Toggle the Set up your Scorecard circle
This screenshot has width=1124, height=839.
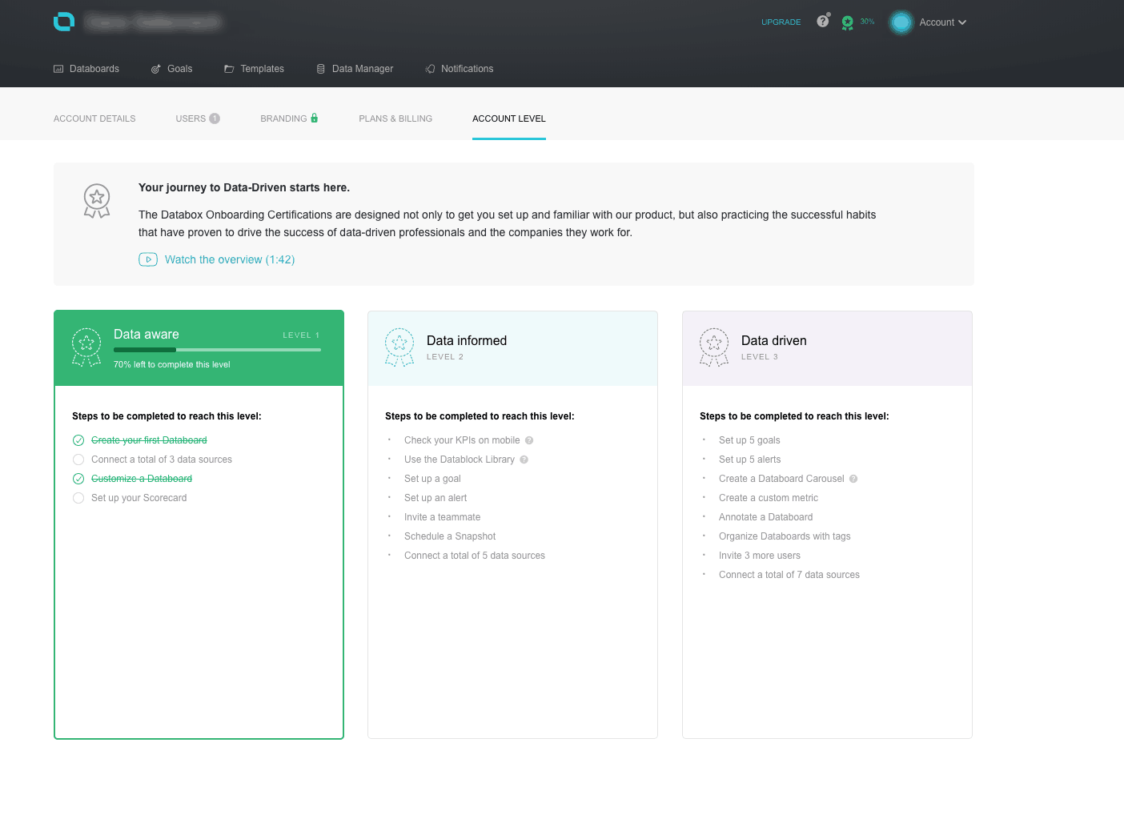point(78,498)
